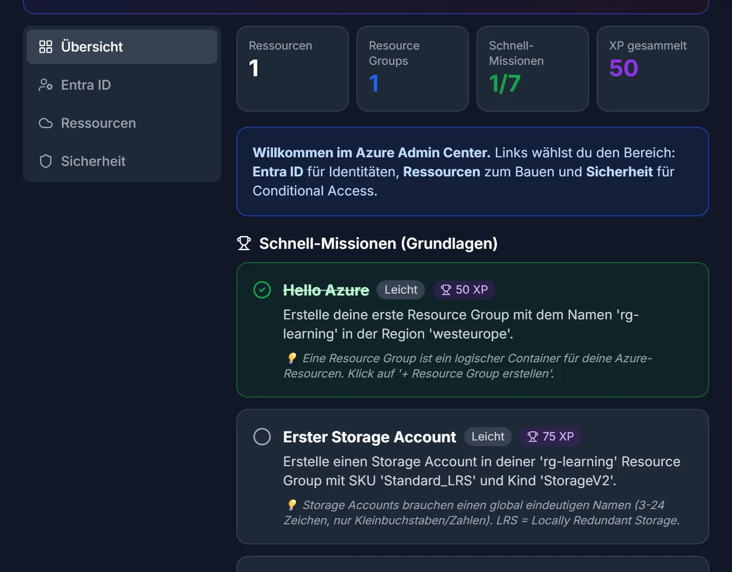Open the Schnell-Missionen 1/7 stat card
This screenshot has width=732, height=572.
pyautogui.click(x=533, y=68)
